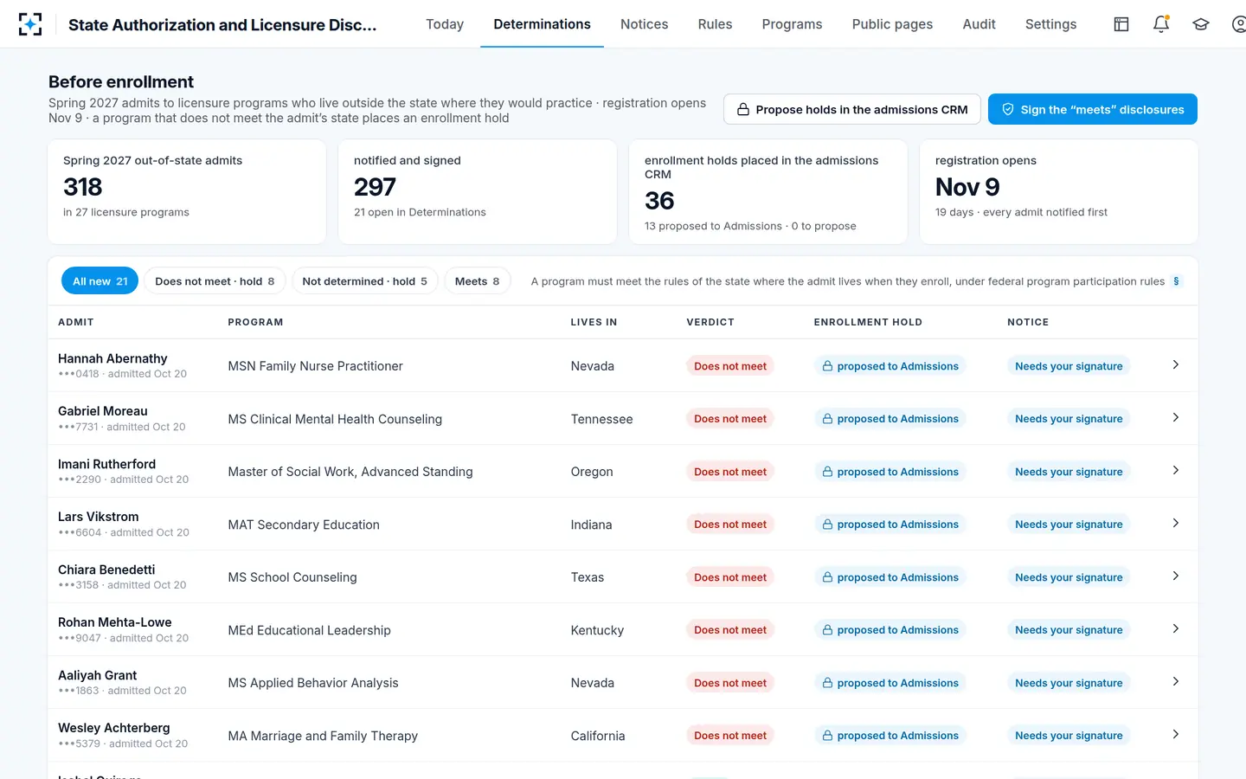This screenshot has height=779, width=1246.
Task: Expand Aaliyah Grant's row chevron
Action: tap(1175, 682)
